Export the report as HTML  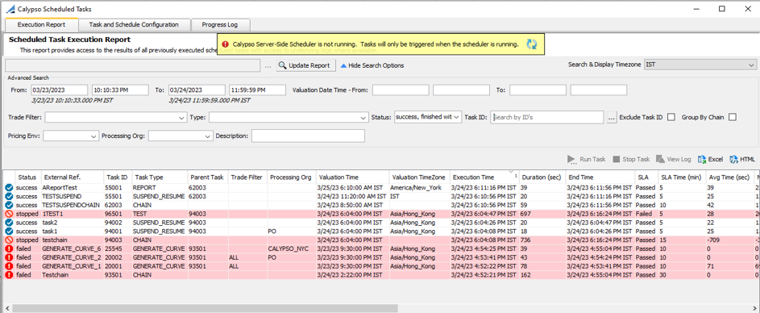(x=742, y=159)
